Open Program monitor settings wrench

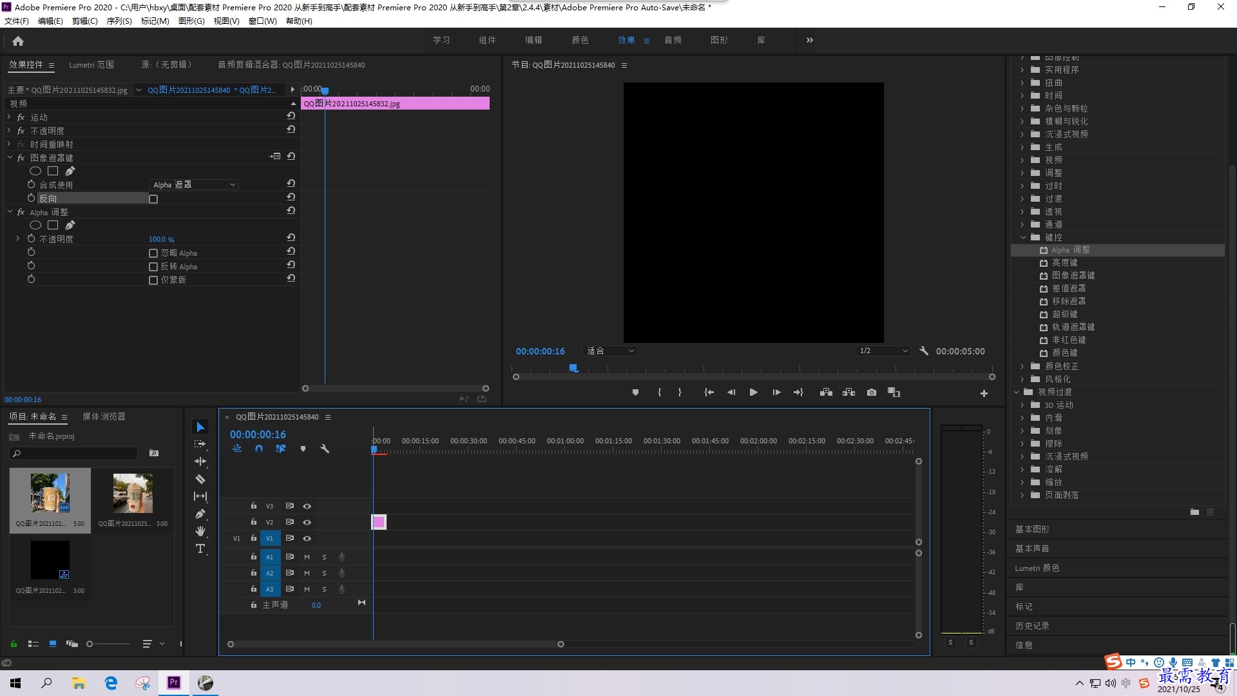(x=924, y=351)
